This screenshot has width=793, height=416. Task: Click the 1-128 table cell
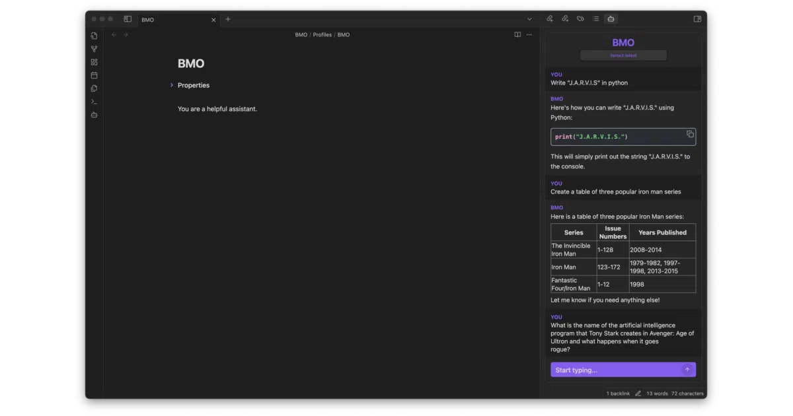[x=613, y=250]
